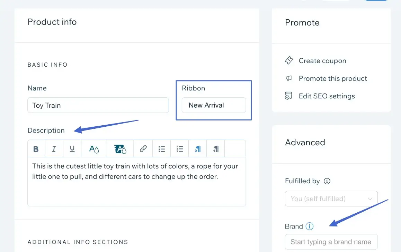This screenshot has height=252, width=401.
Task: Click inside the description text area
Action: coord(136,190)
